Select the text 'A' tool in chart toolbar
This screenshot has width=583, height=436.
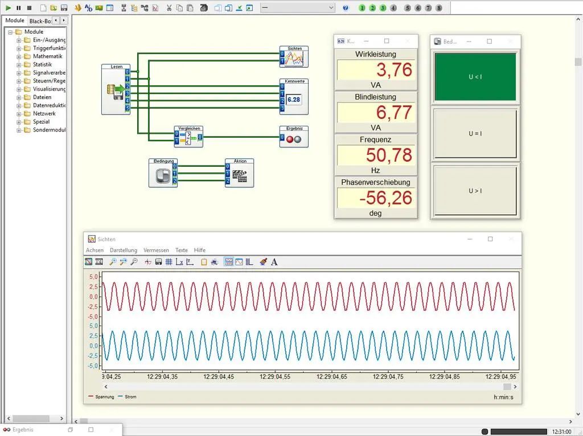pyautogui.click(x=274, y=262)
